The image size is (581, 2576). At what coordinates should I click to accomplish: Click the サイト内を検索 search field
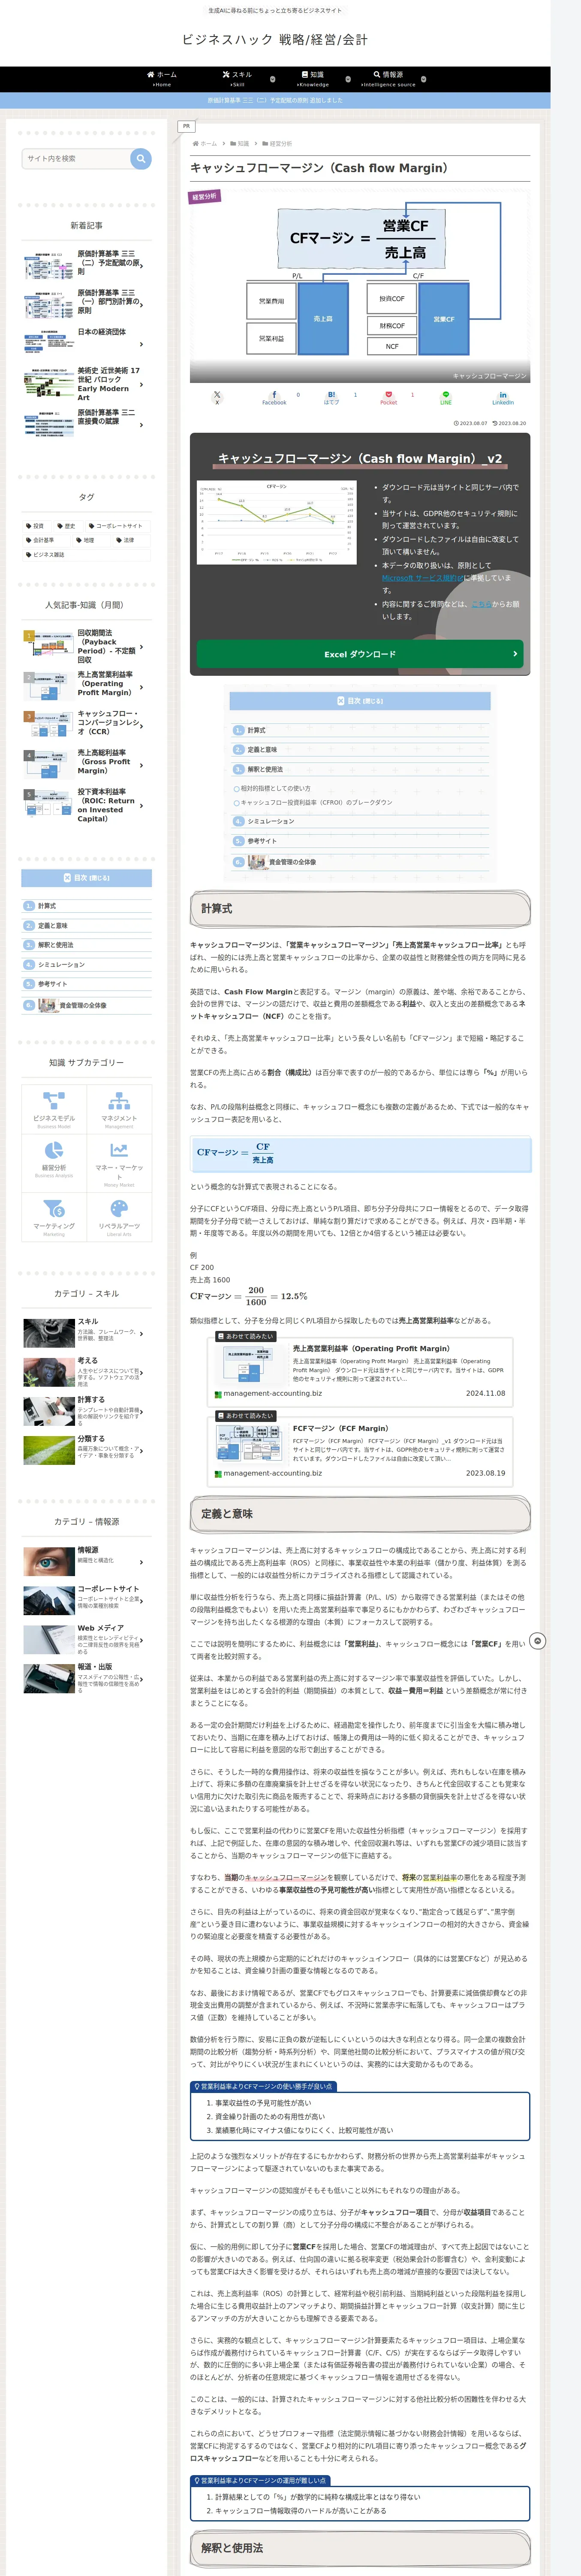[x=77, y=158]
